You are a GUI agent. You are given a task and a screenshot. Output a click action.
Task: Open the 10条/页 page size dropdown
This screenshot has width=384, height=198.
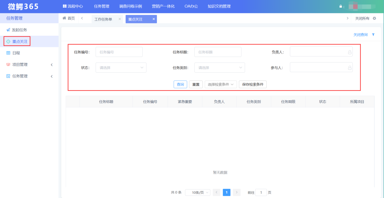(197, 192)
